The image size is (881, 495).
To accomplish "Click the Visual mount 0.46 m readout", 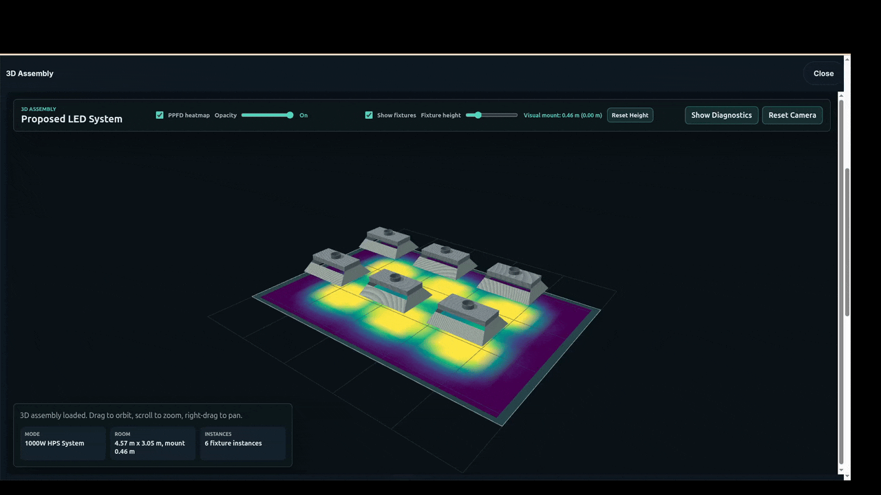I will 562,115.
